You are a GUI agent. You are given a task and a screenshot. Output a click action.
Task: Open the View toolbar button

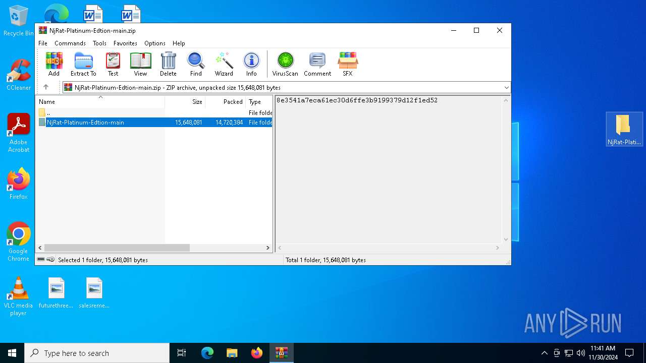coord(140,64)
